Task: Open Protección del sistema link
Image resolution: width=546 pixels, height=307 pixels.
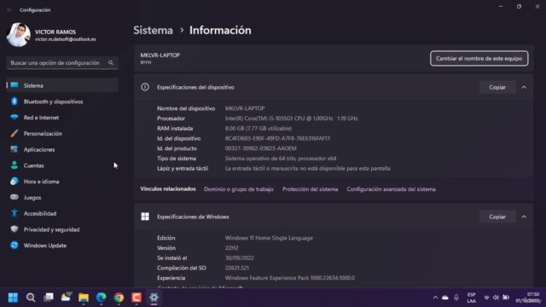Action: 310,189
